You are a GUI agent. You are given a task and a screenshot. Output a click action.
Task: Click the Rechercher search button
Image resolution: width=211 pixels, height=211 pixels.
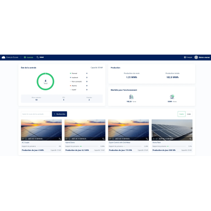[59, 114]
